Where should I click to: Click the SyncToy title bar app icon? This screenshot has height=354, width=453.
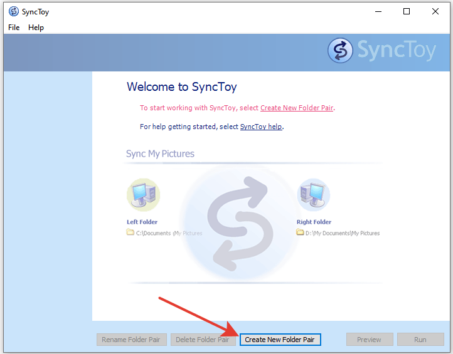pyautogui.click(x=14, y=11)
